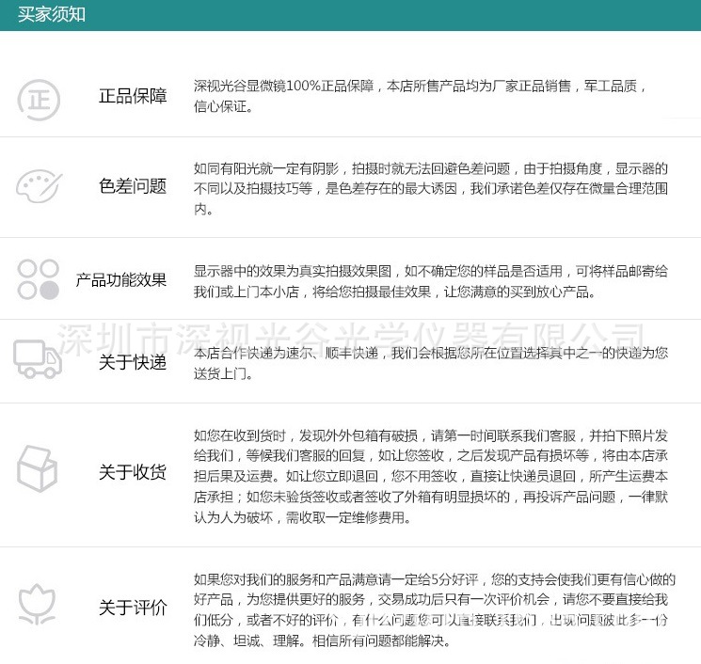
Task: Click the paint palette icon for 色差问题
Action: point(40,186)
